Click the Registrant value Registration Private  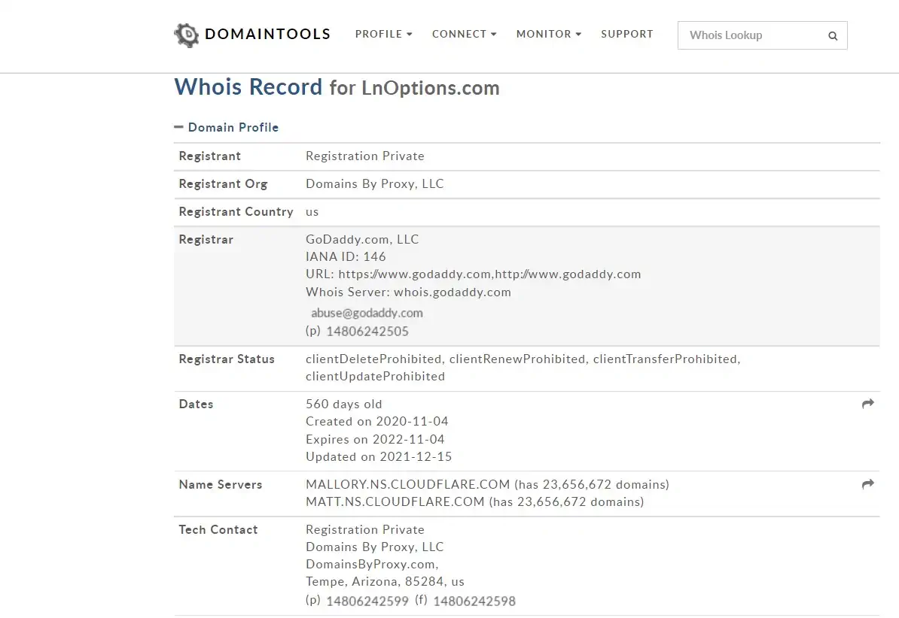point(365,156)
